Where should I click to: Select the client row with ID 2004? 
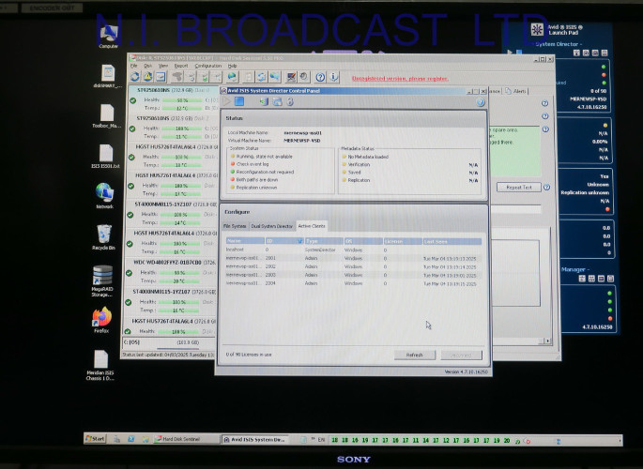coord(354,283)
